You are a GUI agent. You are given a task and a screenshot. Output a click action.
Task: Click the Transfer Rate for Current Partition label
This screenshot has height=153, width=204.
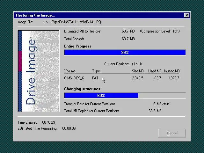90,104
